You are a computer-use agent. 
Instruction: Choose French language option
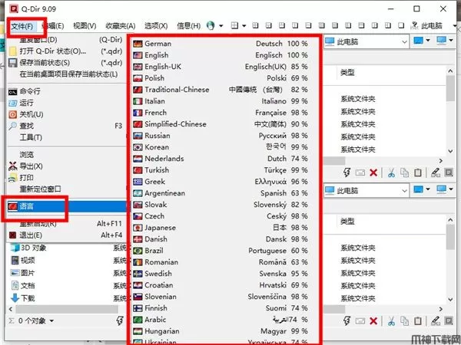point(221,113)
